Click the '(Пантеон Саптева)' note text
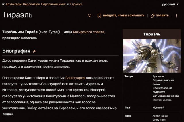Screen dimensions: 184x122 tap(162, 100)
